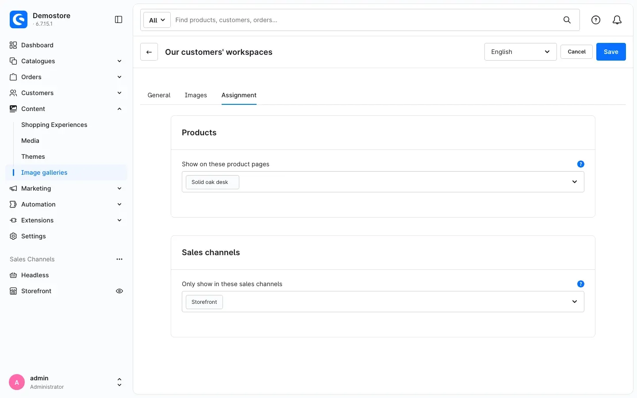
Task: Click the Cancel button
Action: click(x=576, y=52)
